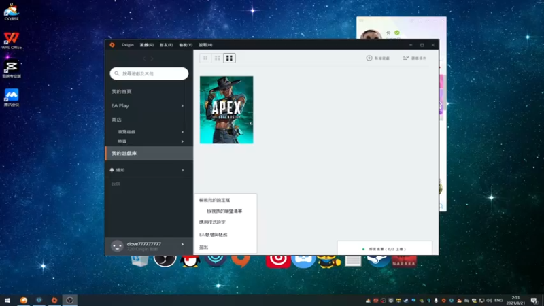Click the Steam desktop icon
544x306 pixels.
point(379,260)
